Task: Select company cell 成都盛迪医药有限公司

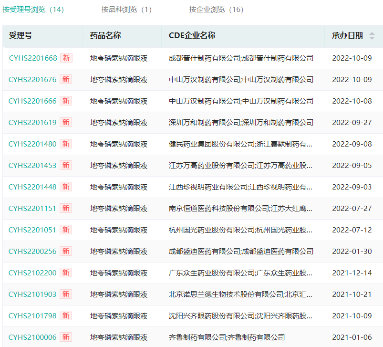Action: (x=241, y=252)
